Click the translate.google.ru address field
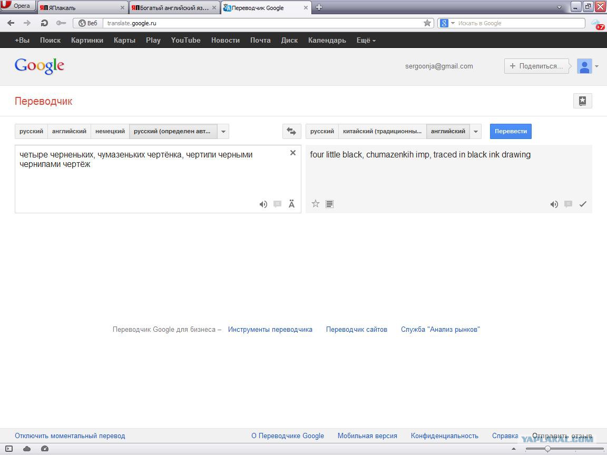This screenshot has width=607, height=455. (x=263, y=23)
